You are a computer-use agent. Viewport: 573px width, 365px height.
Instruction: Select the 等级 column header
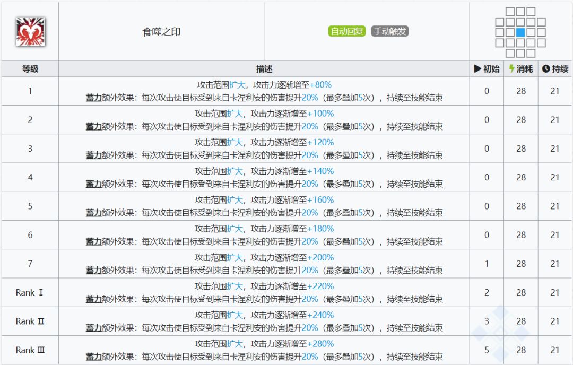point(30,69)
